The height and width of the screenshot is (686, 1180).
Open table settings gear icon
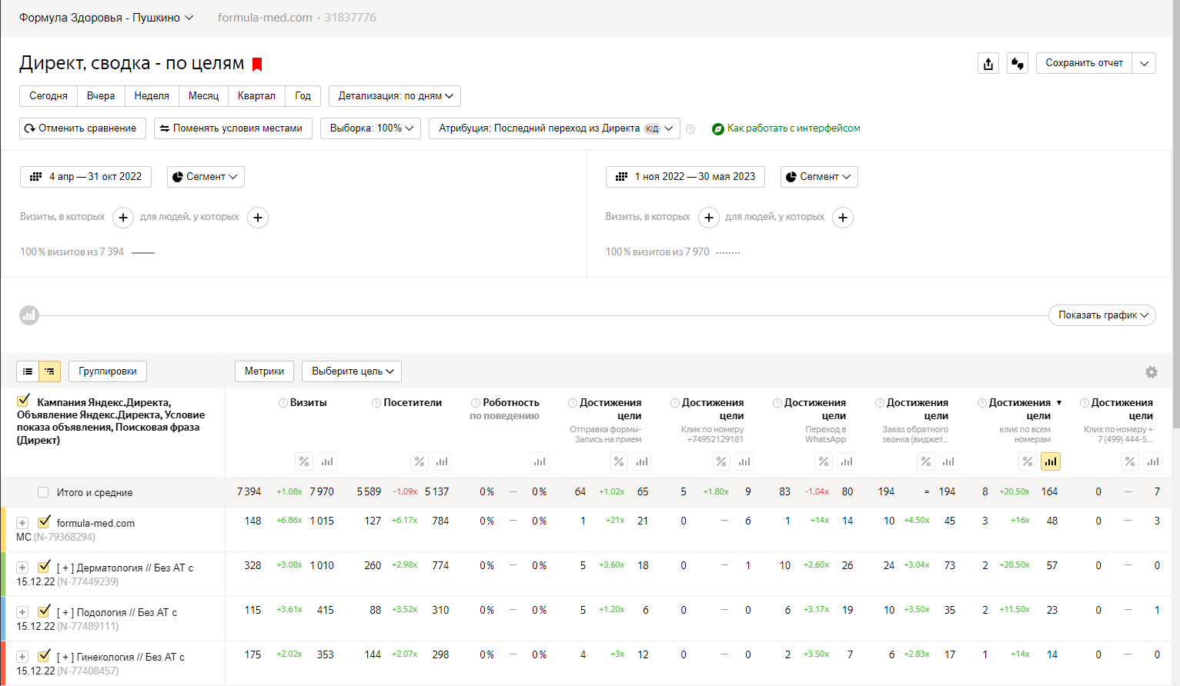[1151, 372]
